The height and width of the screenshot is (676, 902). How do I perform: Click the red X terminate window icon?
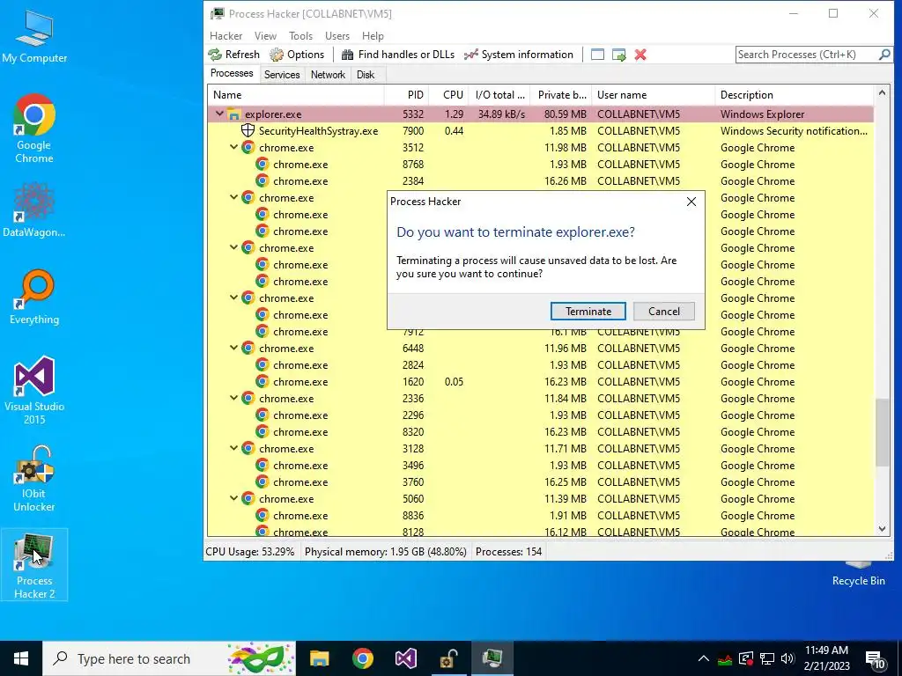coord(640,55)
